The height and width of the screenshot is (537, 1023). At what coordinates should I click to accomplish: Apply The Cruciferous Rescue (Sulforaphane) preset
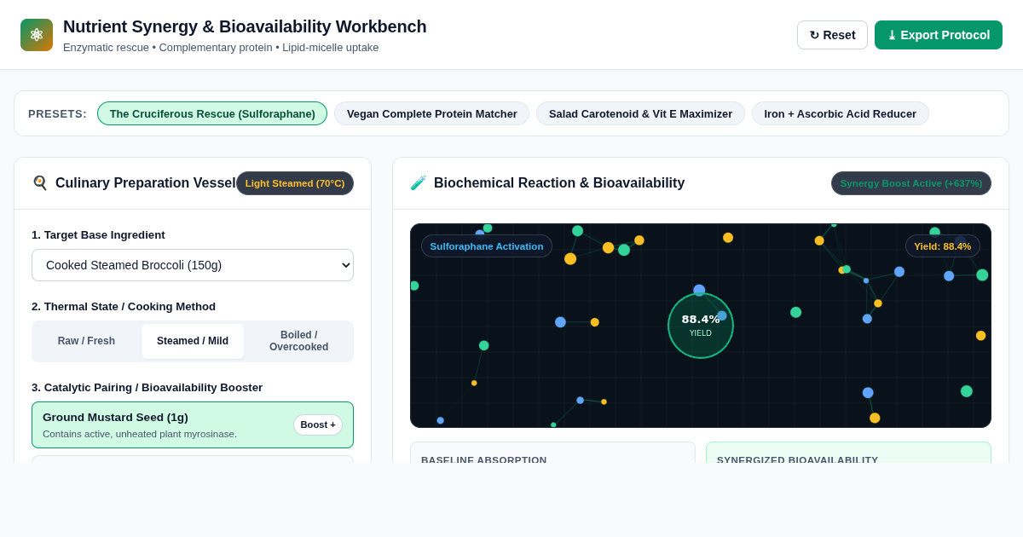[x=212, y=113]
